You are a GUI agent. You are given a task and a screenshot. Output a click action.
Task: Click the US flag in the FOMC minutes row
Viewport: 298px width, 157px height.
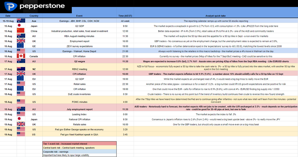pyautogui.click(x=21, y=101)
